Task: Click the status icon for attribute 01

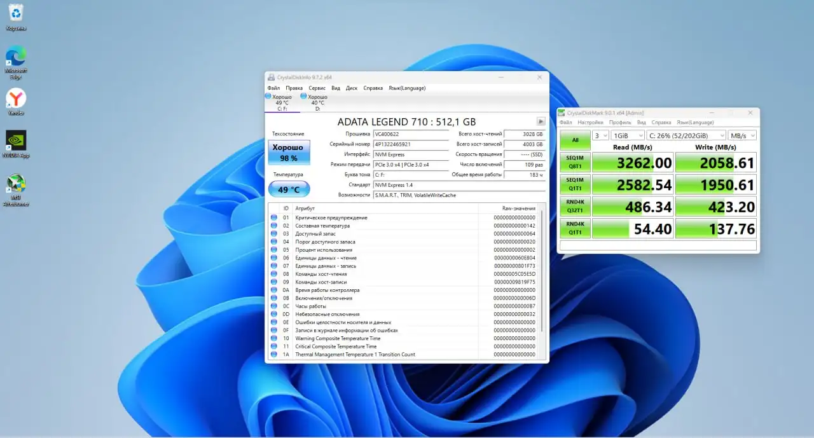Action: (x=274, y=217)
